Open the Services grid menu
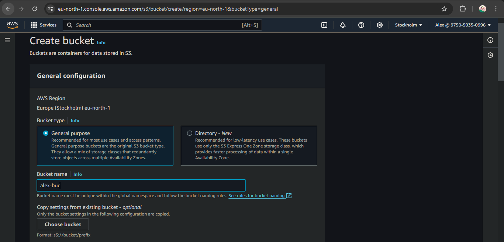This screenshot has height=242, width=504. (x=44, y=25)
